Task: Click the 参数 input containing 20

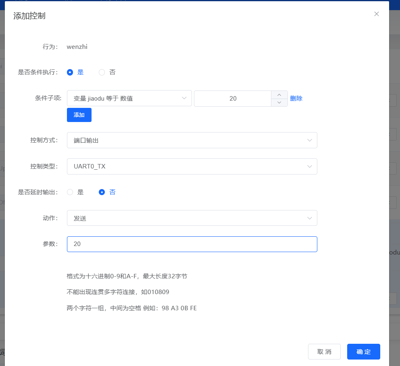Action: pos(192,244)
